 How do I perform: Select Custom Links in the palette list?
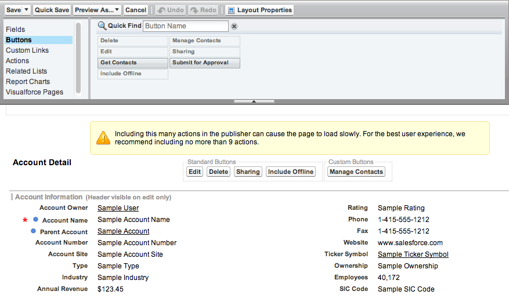tap(27, 50)
